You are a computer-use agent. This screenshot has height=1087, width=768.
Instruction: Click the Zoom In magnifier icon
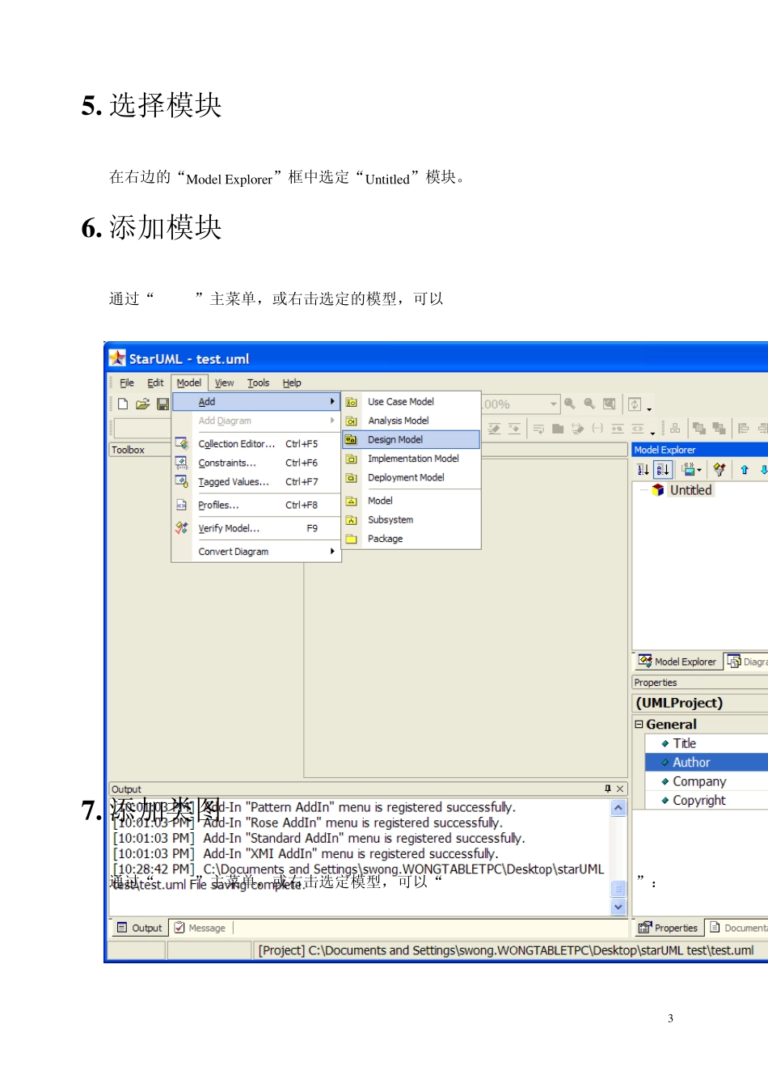click(x=570, y=404)
